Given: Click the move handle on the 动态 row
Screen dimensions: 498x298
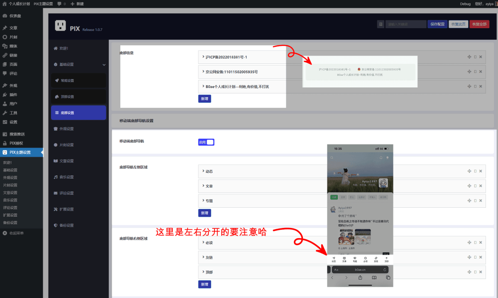Looking at the screenshot, I should (469, 171).
